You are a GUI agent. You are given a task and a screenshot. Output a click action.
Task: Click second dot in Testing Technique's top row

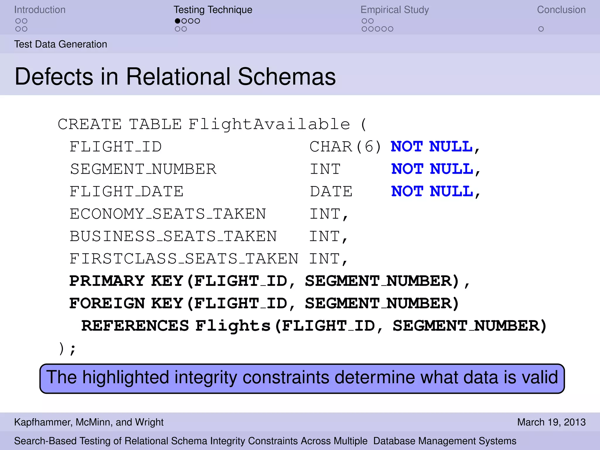tap(184, 21)
